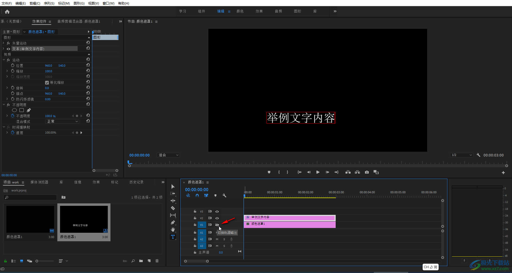Open playback resolution 1/2 dropdown
The height and width of the screenshot is (273, 512).
tap(462, 155)
